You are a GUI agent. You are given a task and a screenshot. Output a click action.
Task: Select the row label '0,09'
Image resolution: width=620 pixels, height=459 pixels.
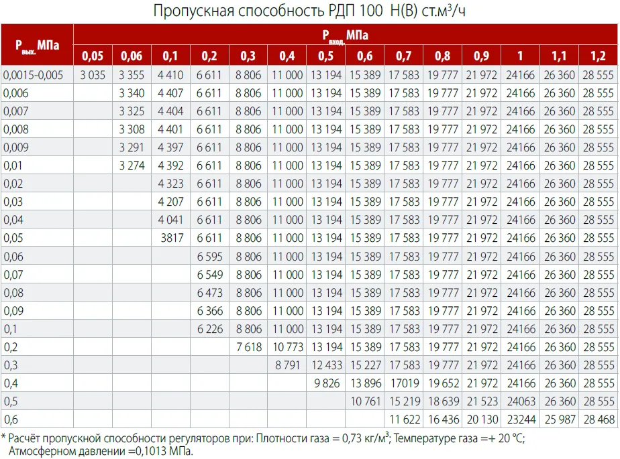pos(13,311)
